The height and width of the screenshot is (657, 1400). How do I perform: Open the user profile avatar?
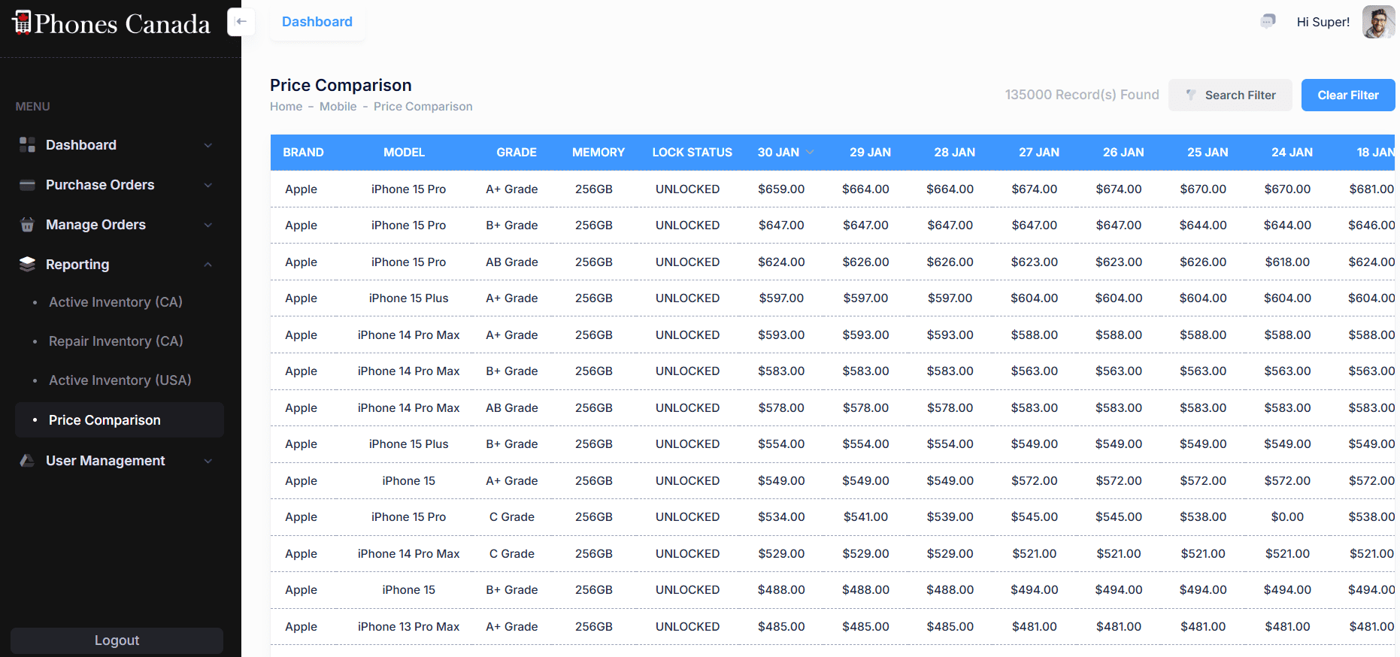1378,22
